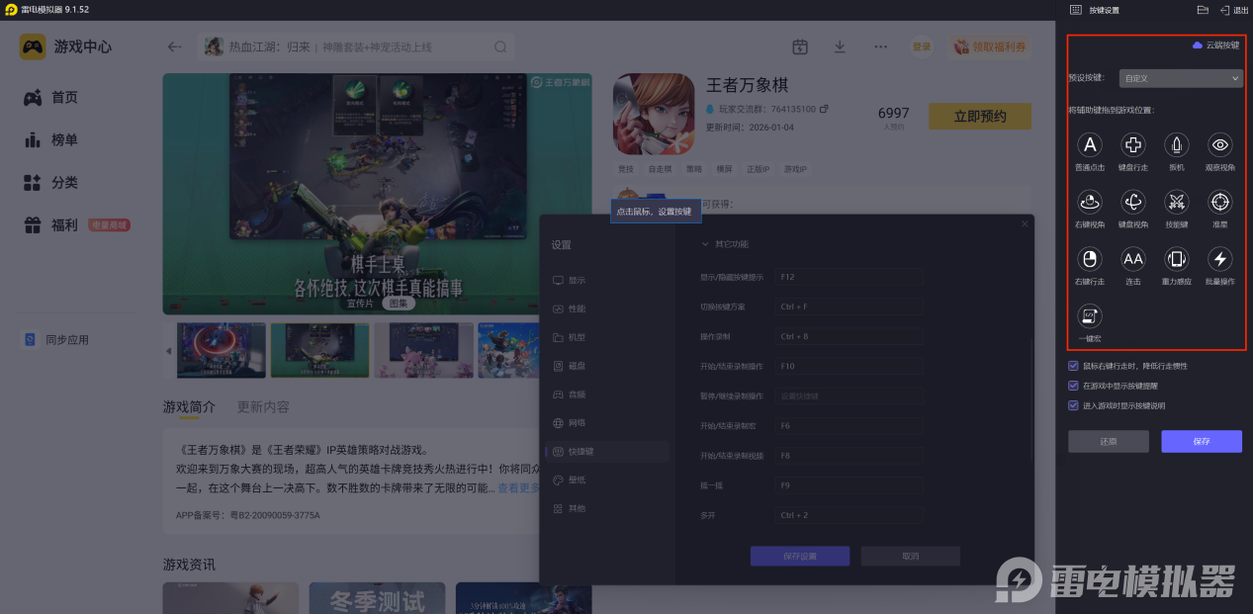This screenshot has height=614, width=1253.
Task: Open 机型 settings tab
Action: coord(606,337)
